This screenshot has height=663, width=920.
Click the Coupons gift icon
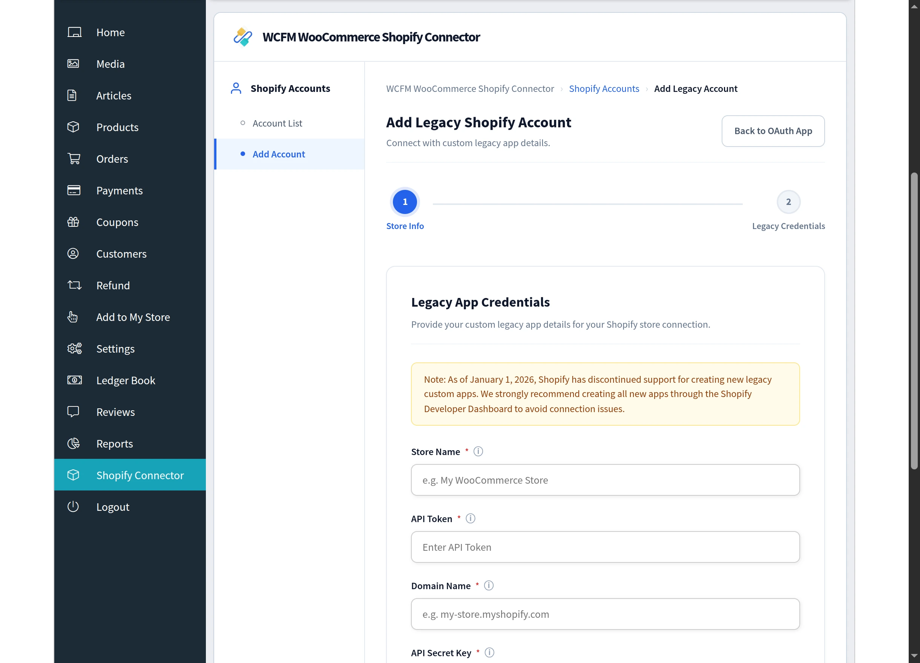click(73, 222)
